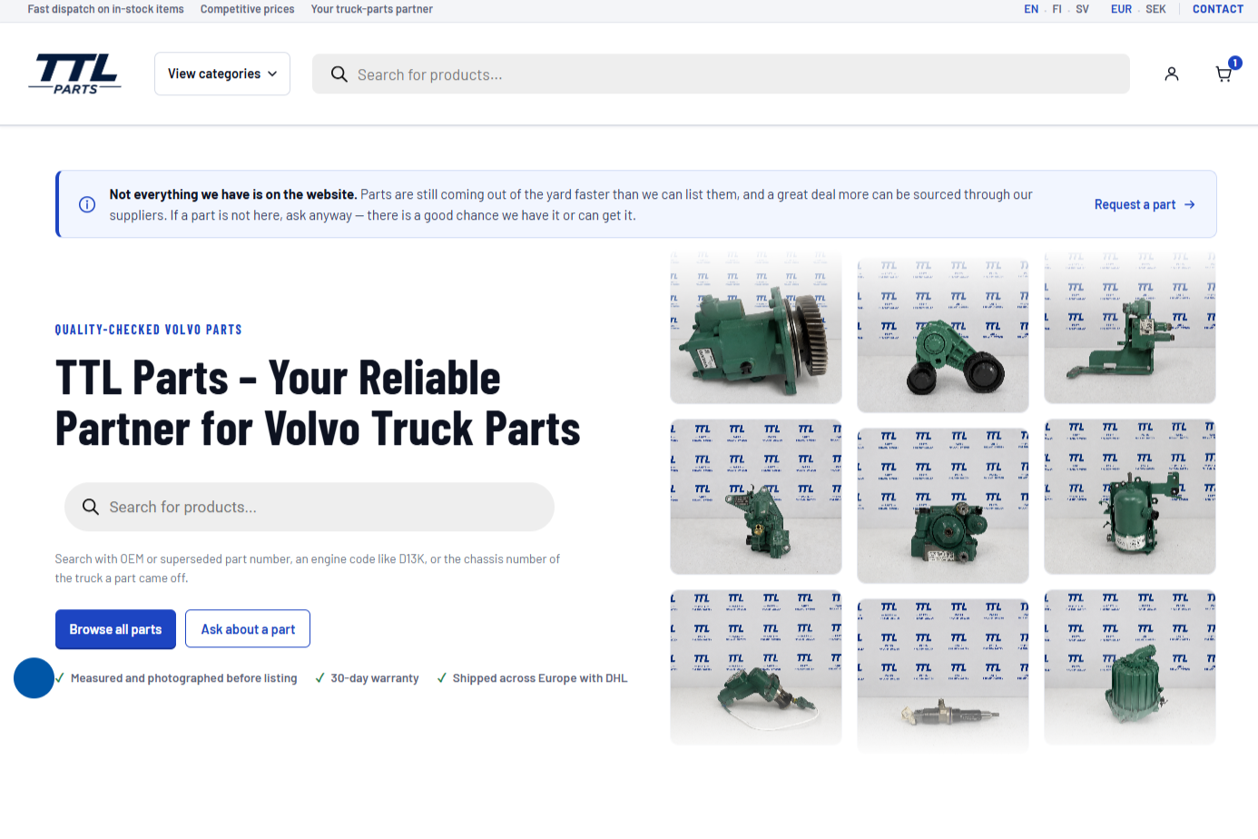Open the gear pump part thumbnail
The height and width of the screenshot is (839, 1258).
click(x=756, y=328)
